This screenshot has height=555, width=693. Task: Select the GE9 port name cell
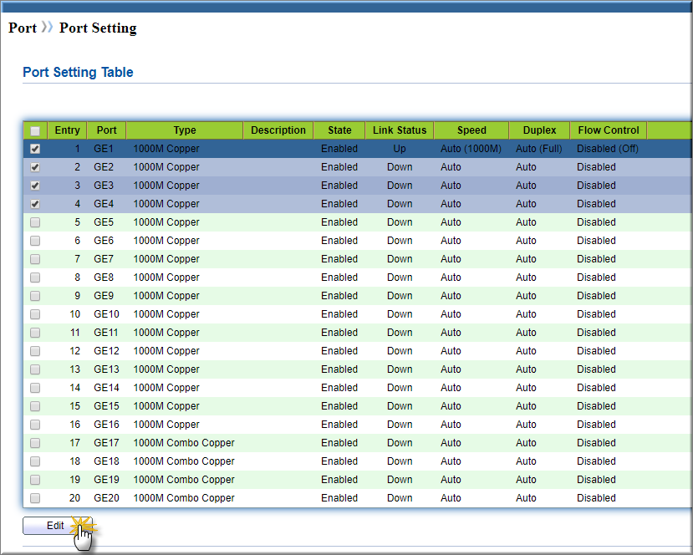pyautogui.click(x=104, y=296)
